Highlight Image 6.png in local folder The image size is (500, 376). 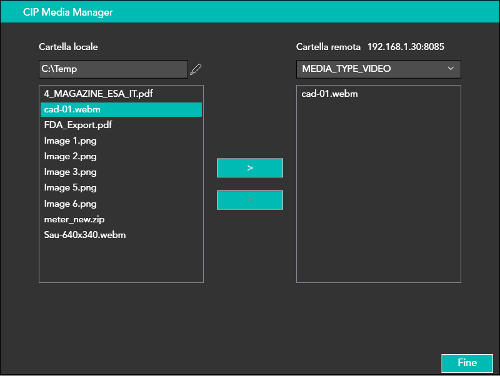70,204
